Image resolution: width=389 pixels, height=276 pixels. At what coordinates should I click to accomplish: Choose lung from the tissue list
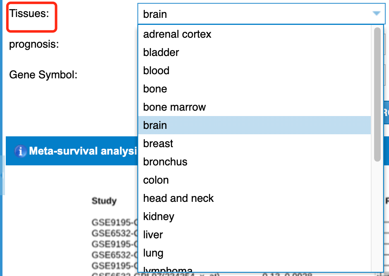tap(254, 253)
